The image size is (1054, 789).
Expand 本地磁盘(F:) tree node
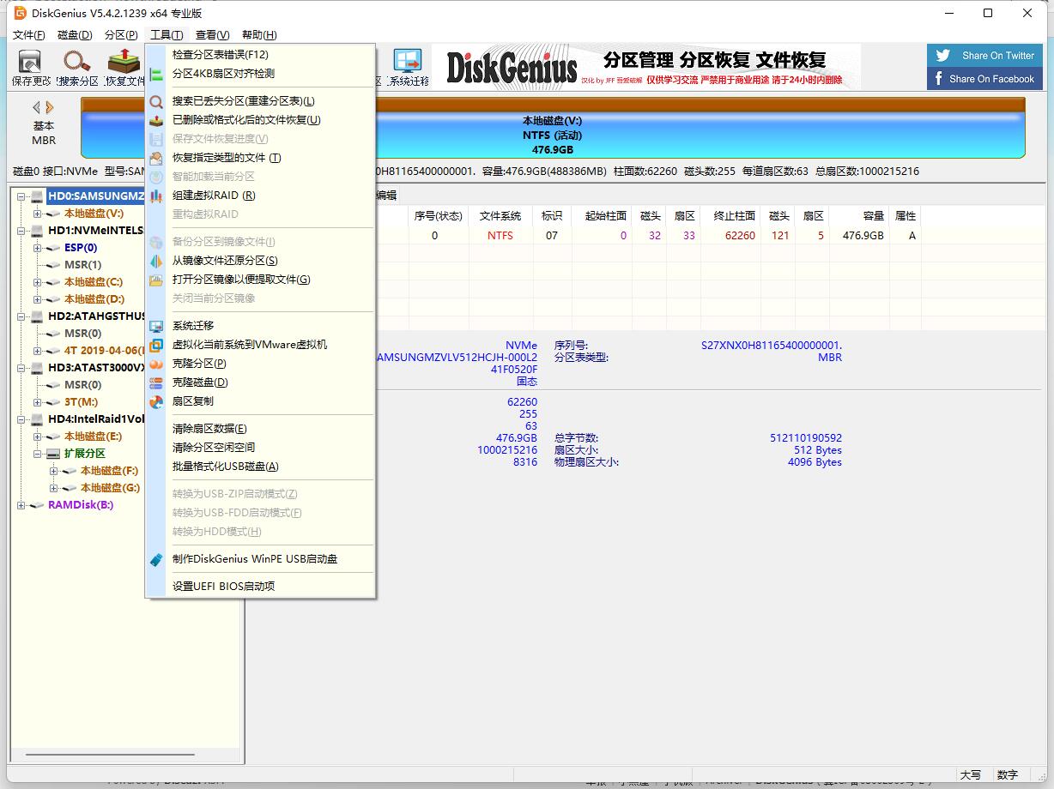[54, 471]
